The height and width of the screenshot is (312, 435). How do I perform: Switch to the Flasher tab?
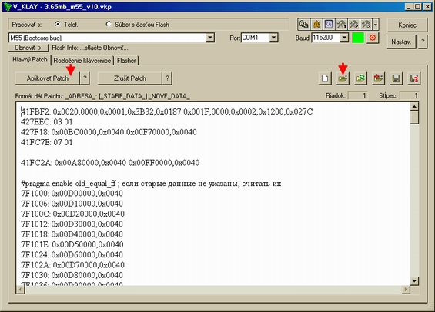point(126,61)
